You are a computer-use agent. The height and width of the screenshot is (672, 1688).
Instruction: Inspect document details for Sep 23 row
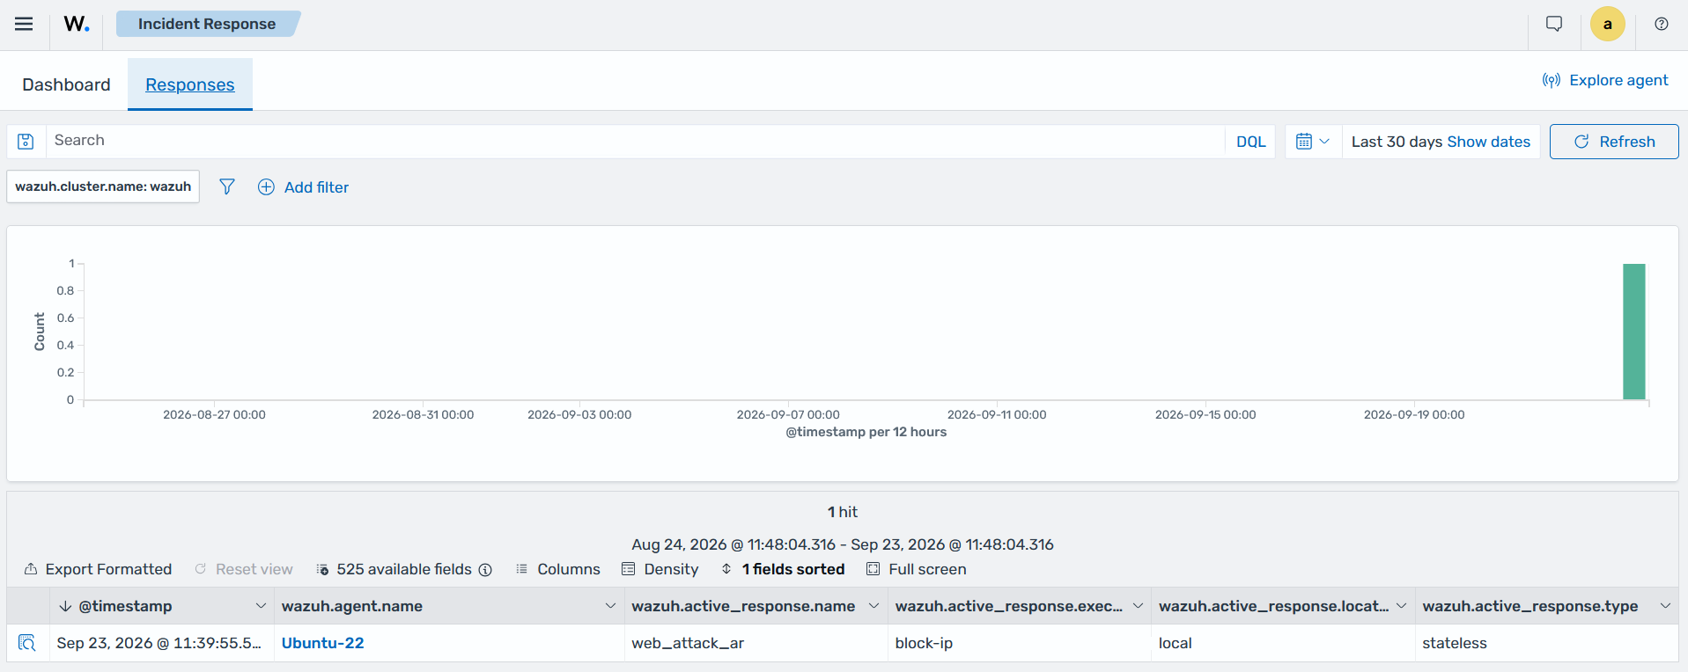click(27, 643)
